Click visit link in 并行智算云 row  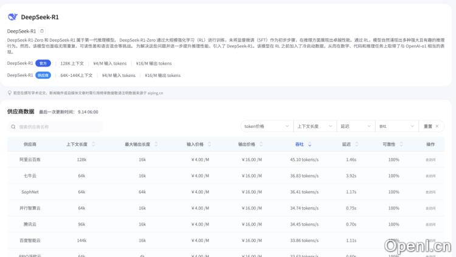(430, 209)
